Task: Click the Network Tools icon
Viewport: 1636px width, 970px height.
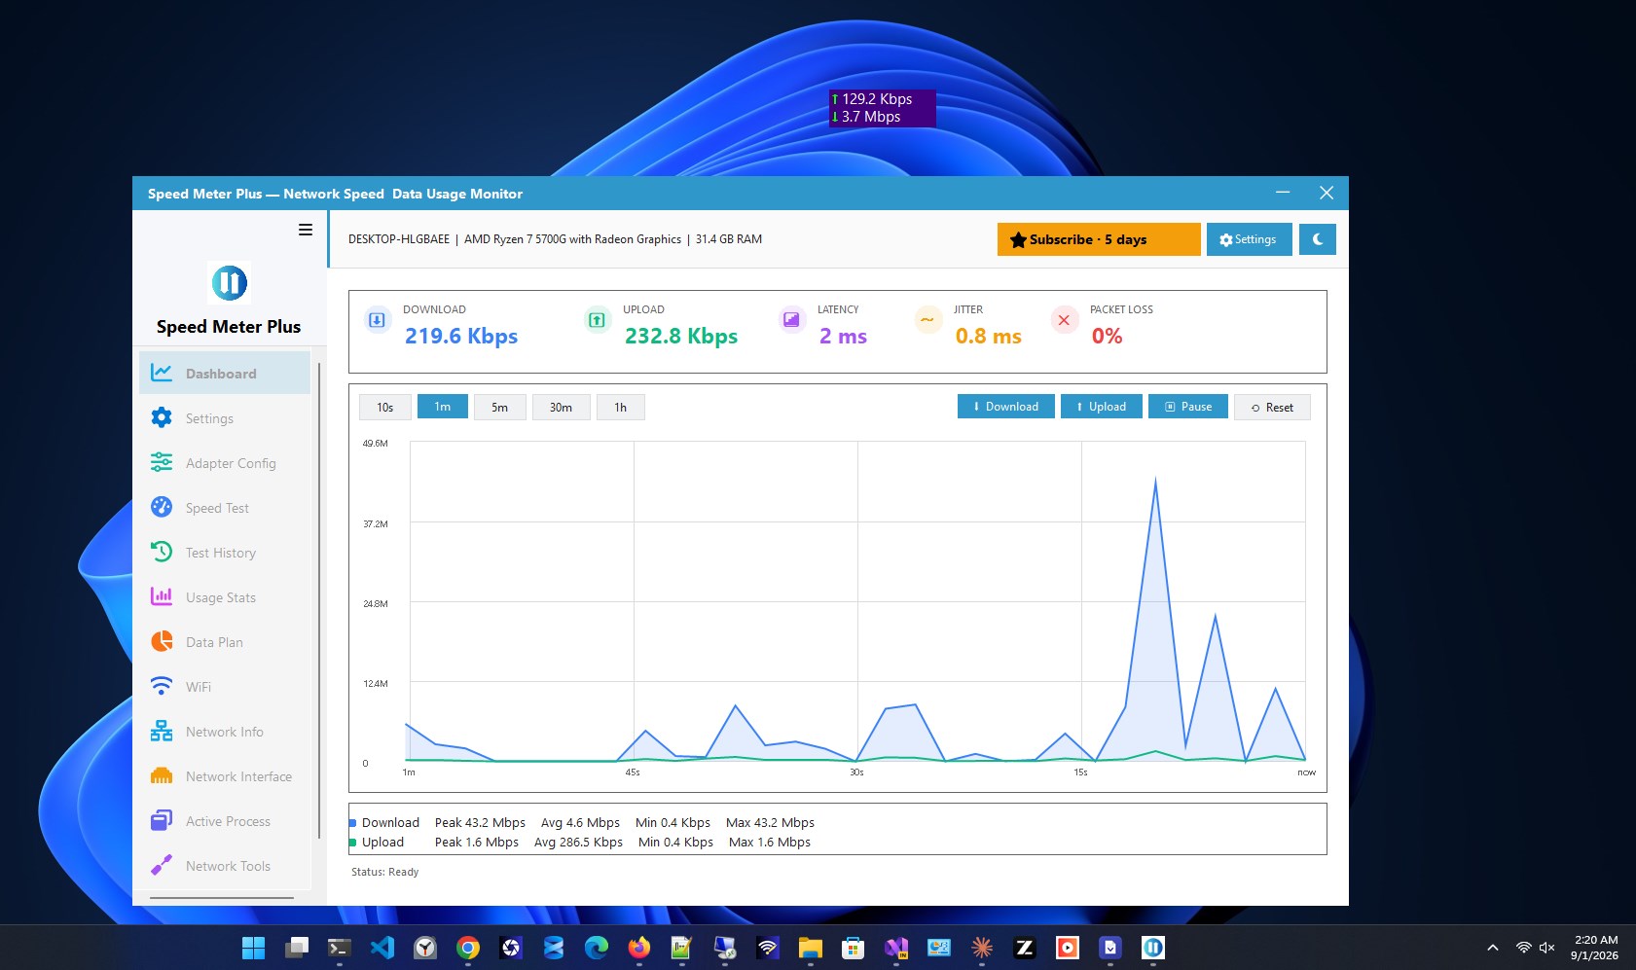Action: pos(162,865)
